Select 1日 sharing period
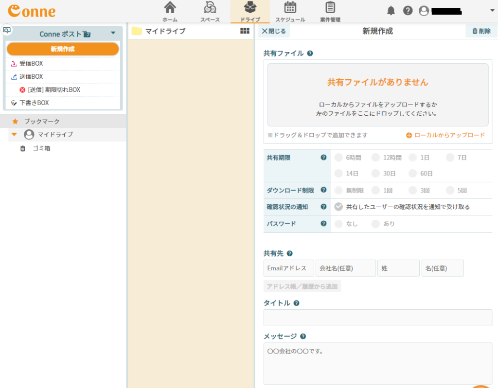The image size is (498, 388). tap(412, 158)
